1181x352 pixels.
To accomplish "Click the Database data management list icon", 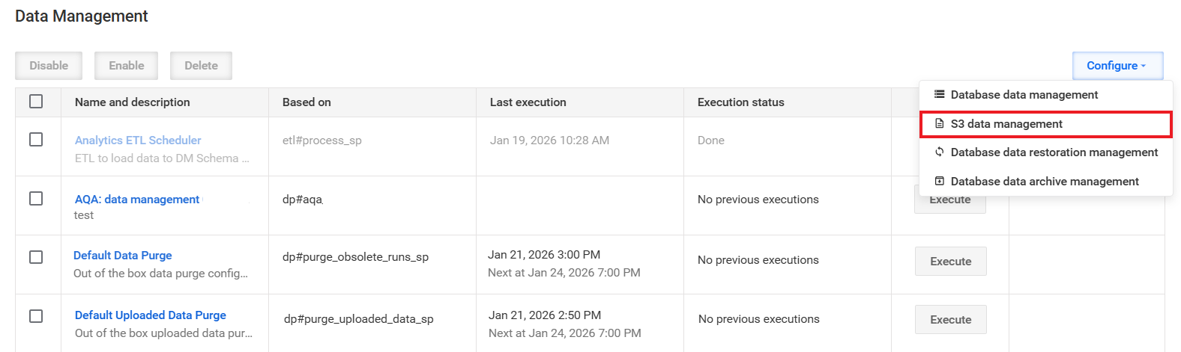I will click(x=939, y=94).
